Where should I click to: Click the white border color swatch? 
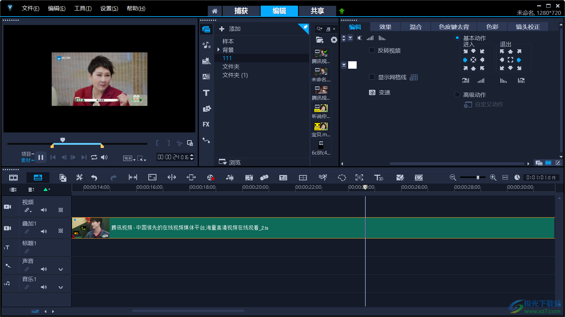tap(352, 65)
